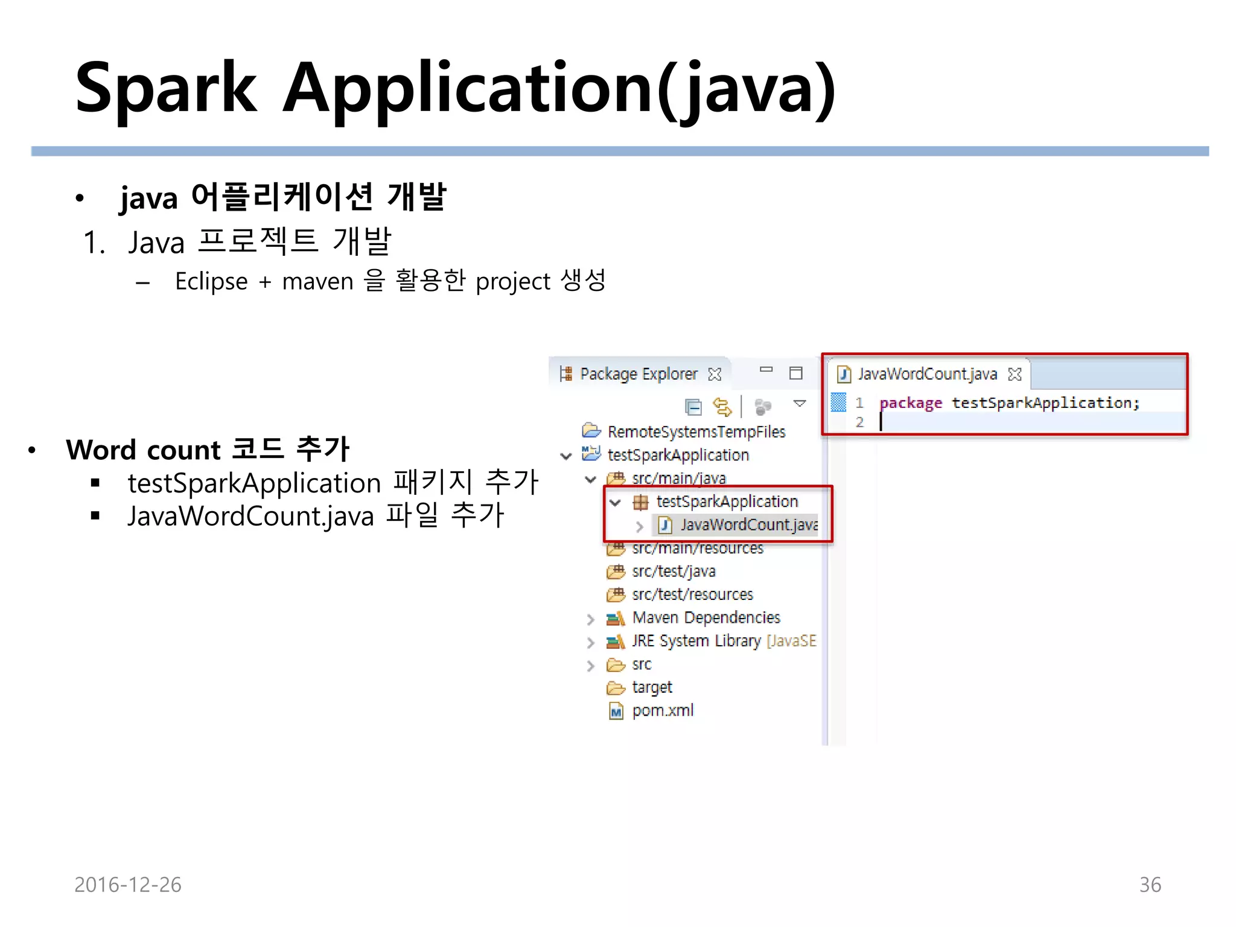Minimize the Package Explorer panel
Screen dimensions: 1236x927
pyautogui.click(x=766, y=369)
